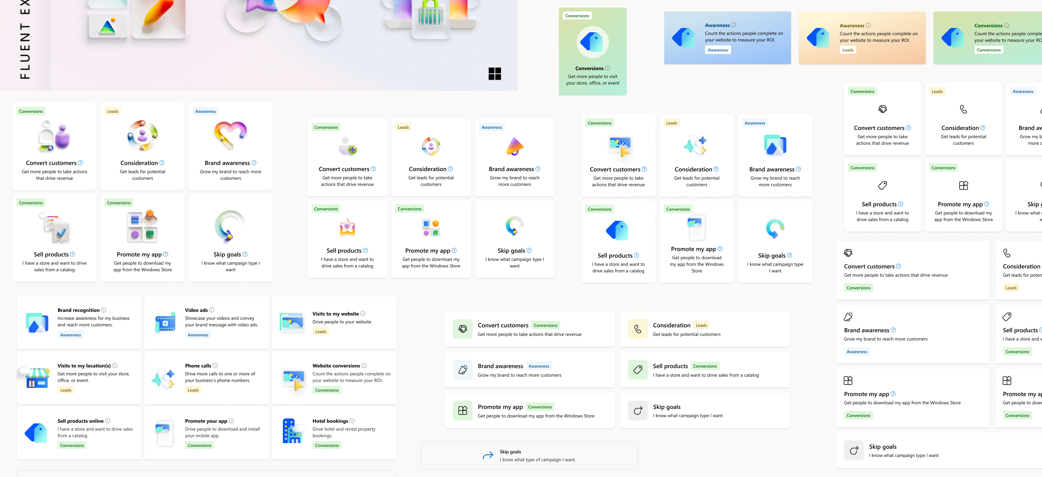Click the colorful 3D megaphone Brand awareness icon

[x=514, y=146]
